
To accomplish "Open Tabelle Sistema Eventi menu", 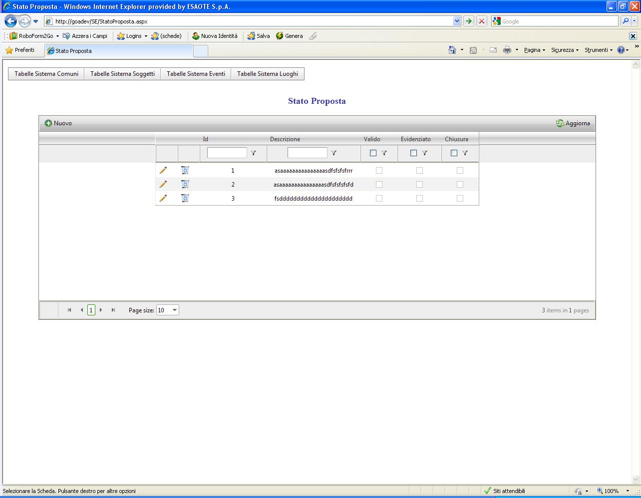I will (x=196, y=74).
